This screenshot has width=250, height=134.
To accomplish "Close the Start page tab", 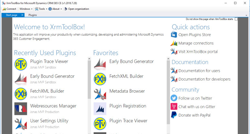I will [x=22, y=15].
